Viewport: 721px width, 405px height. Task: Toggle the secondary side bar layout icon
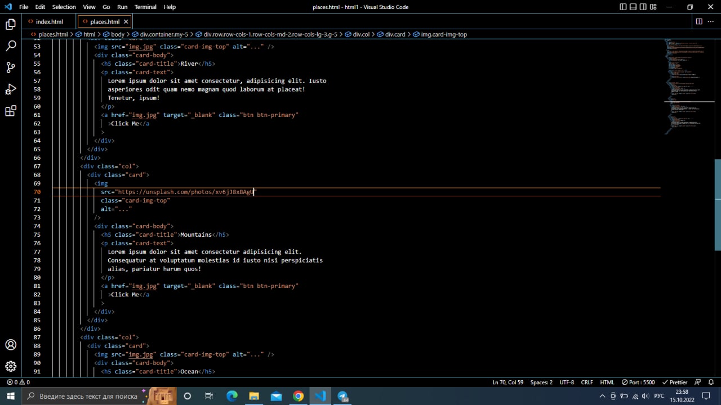(643, 7)
